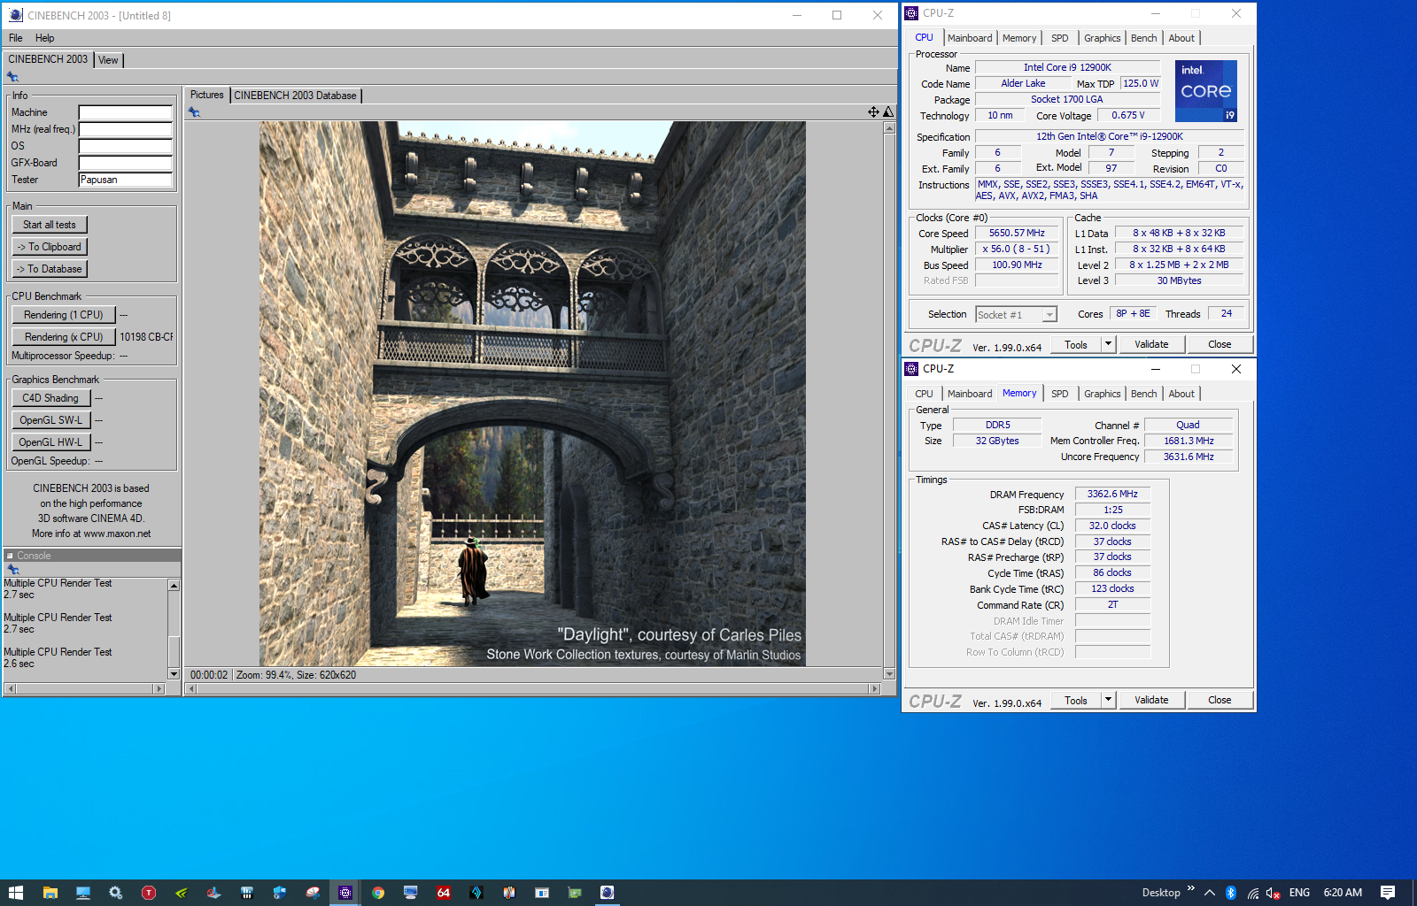Open the Mainboard tab in the upper CPU-Z window
The height and width of the screenshot is (906, 1417).
[x=970, y=38]
